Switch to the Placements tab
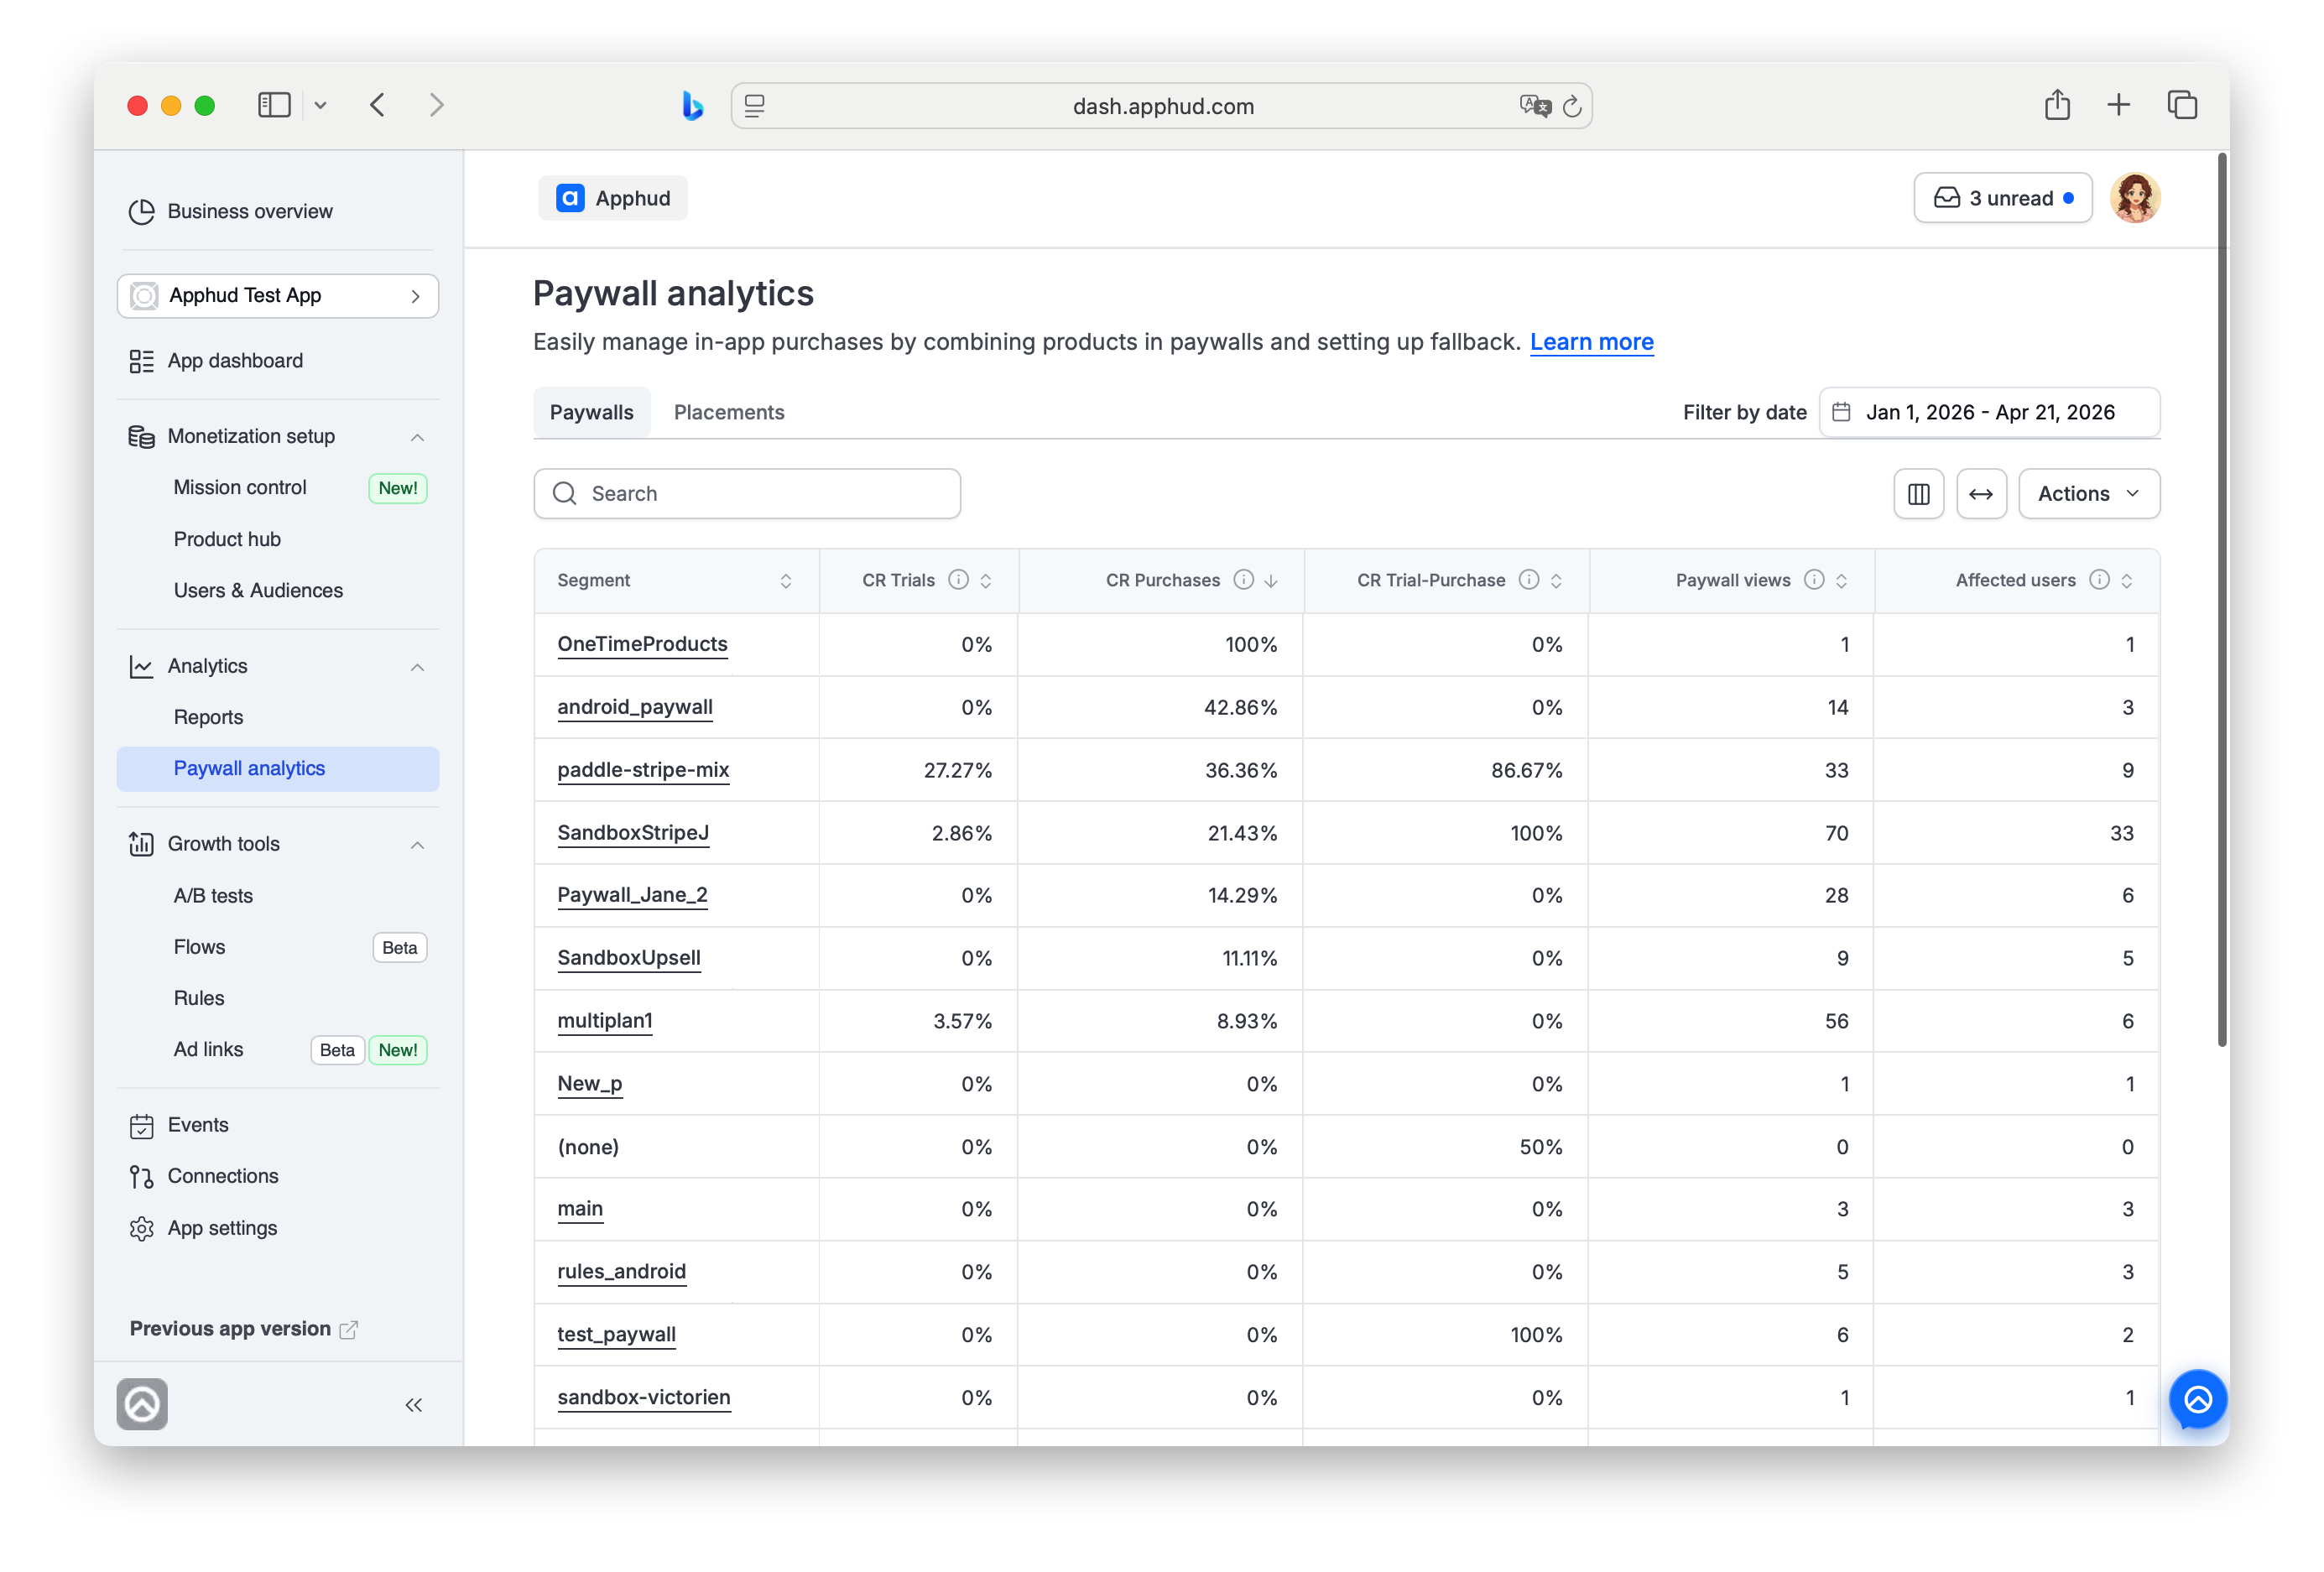This screenshot has height=1572, width=2324. coord(729,412)
